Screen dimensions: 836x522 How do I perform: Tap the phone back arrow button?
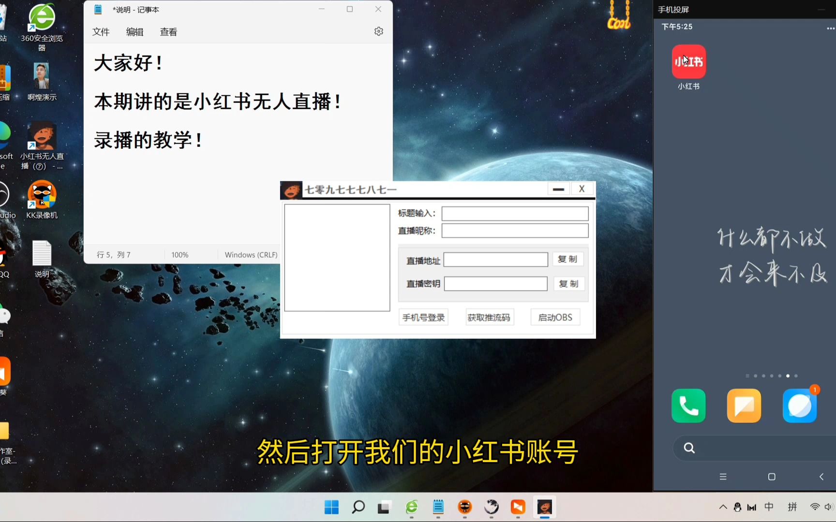821,477
